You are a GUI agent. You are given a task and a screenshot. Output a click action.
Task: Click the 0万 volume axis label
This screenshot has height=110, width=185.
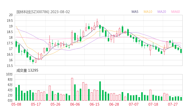point(10,100)
